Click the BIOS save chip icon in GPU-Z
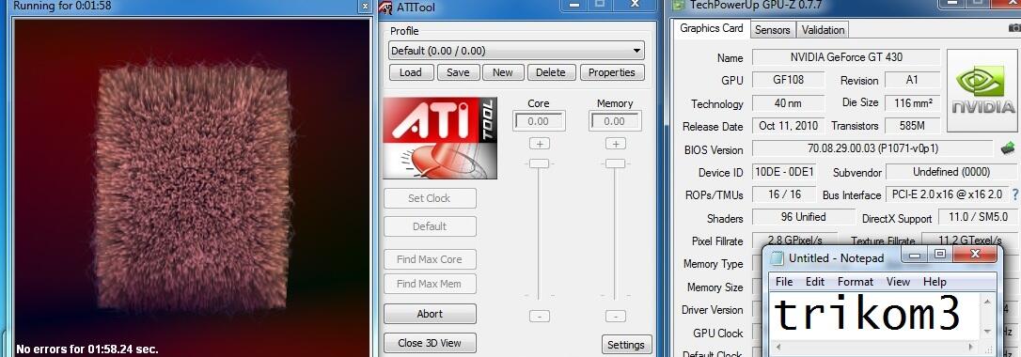 pos(1008,148)
